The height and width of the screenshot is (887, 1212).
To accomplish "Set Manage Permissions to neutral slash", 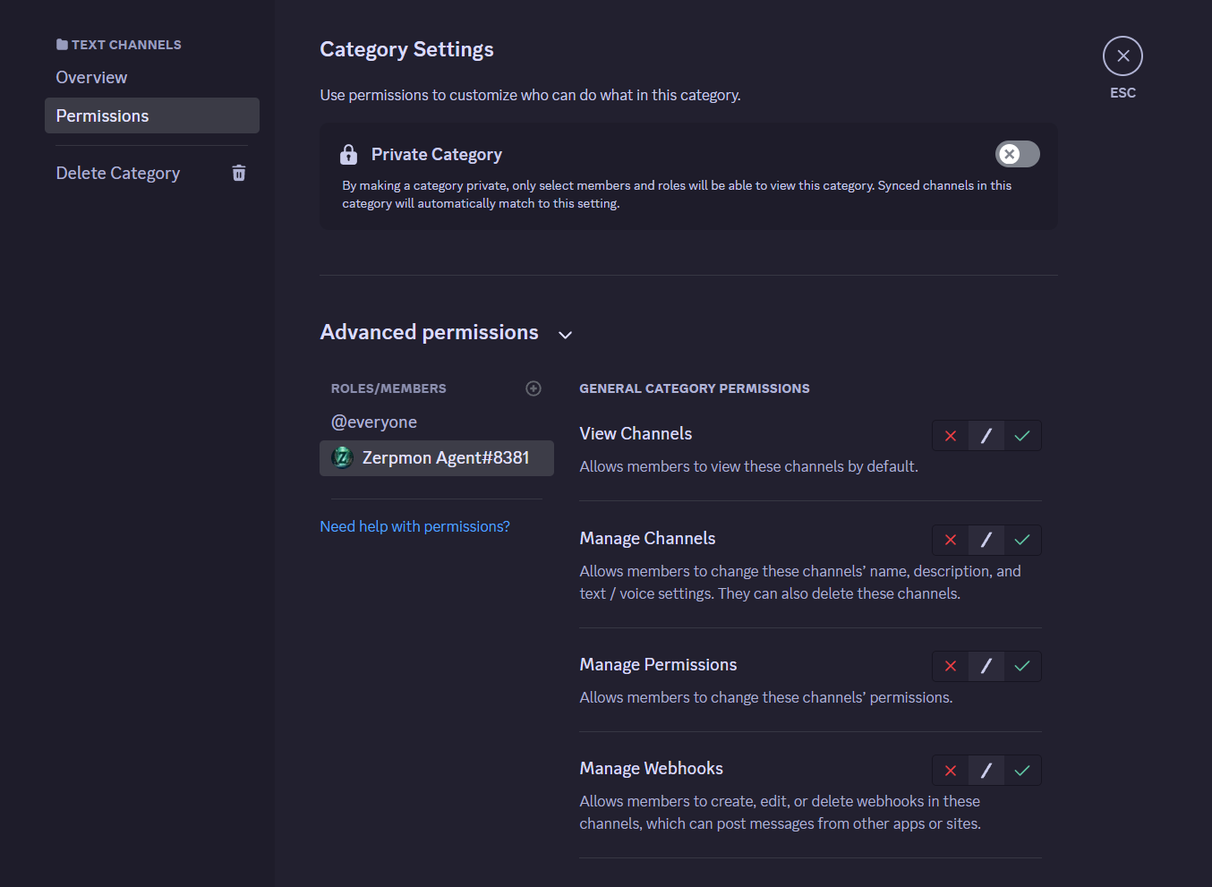I will point(986,667).
